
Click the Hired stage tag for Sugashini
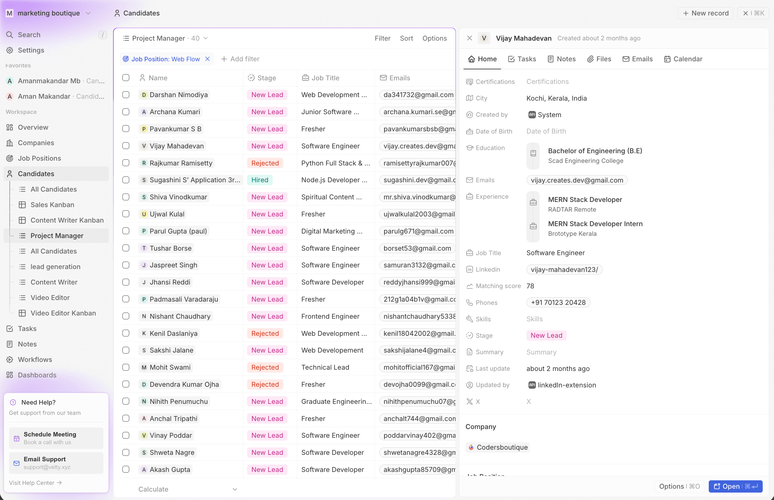[260, 180]
